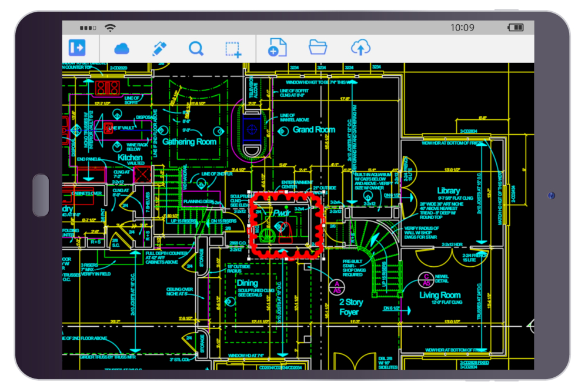Screen dimensions: 588x392
Task: Click the 15" OUTSIDE RADIUS note
Action: click(x=239, y=269)
